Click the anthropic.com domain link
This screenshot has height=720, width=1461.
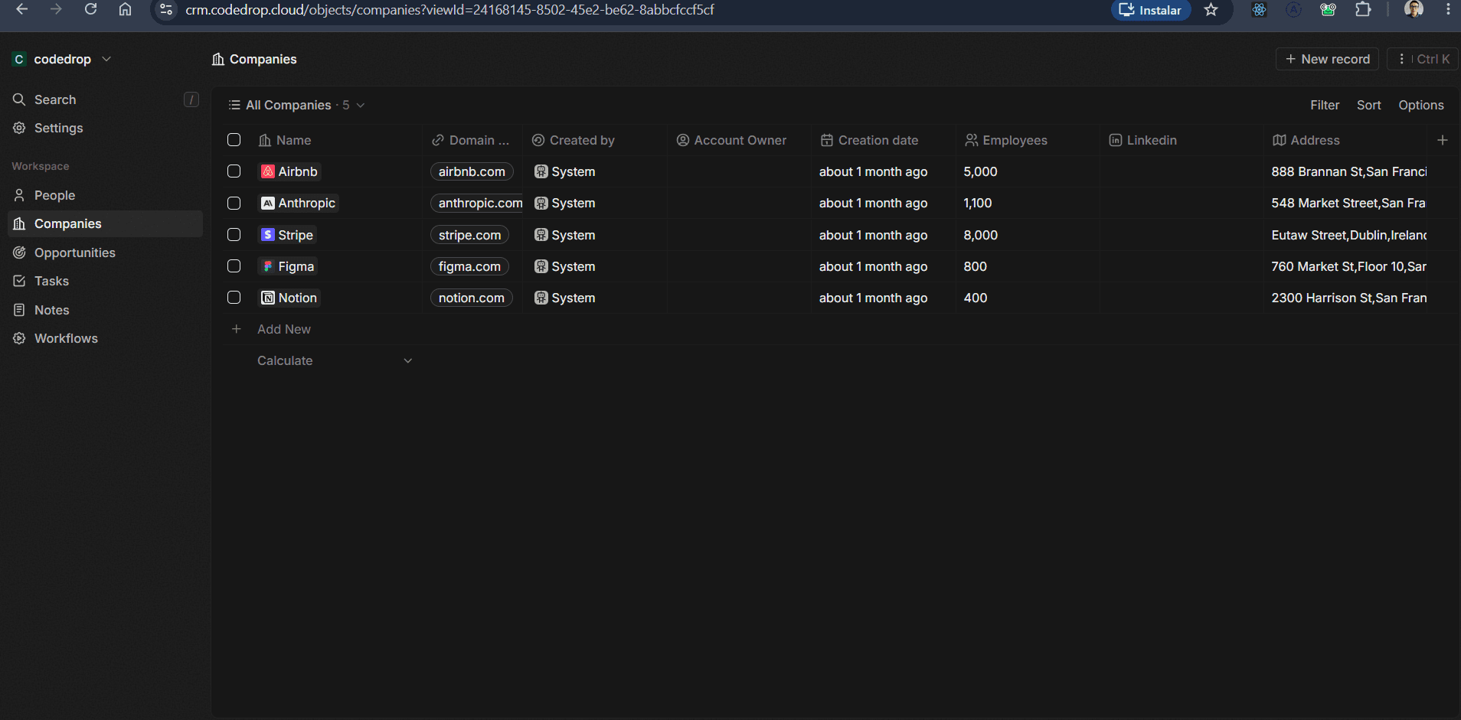point(477,203)
